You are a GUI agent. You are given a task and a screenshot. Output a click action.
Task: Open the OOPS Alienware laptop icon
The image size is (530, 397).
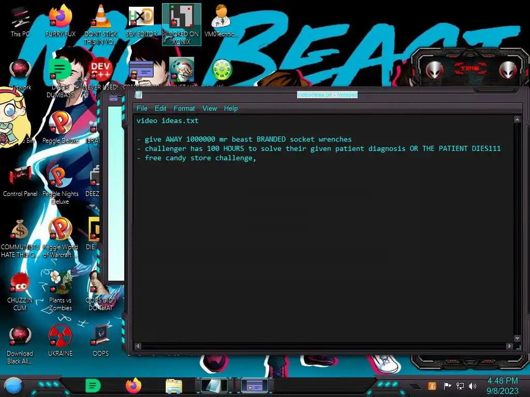(101, 341)
